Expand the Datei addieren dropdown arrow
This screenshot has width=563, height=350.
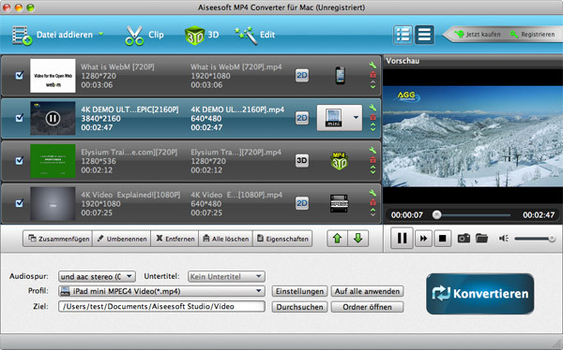coord(101,35)
